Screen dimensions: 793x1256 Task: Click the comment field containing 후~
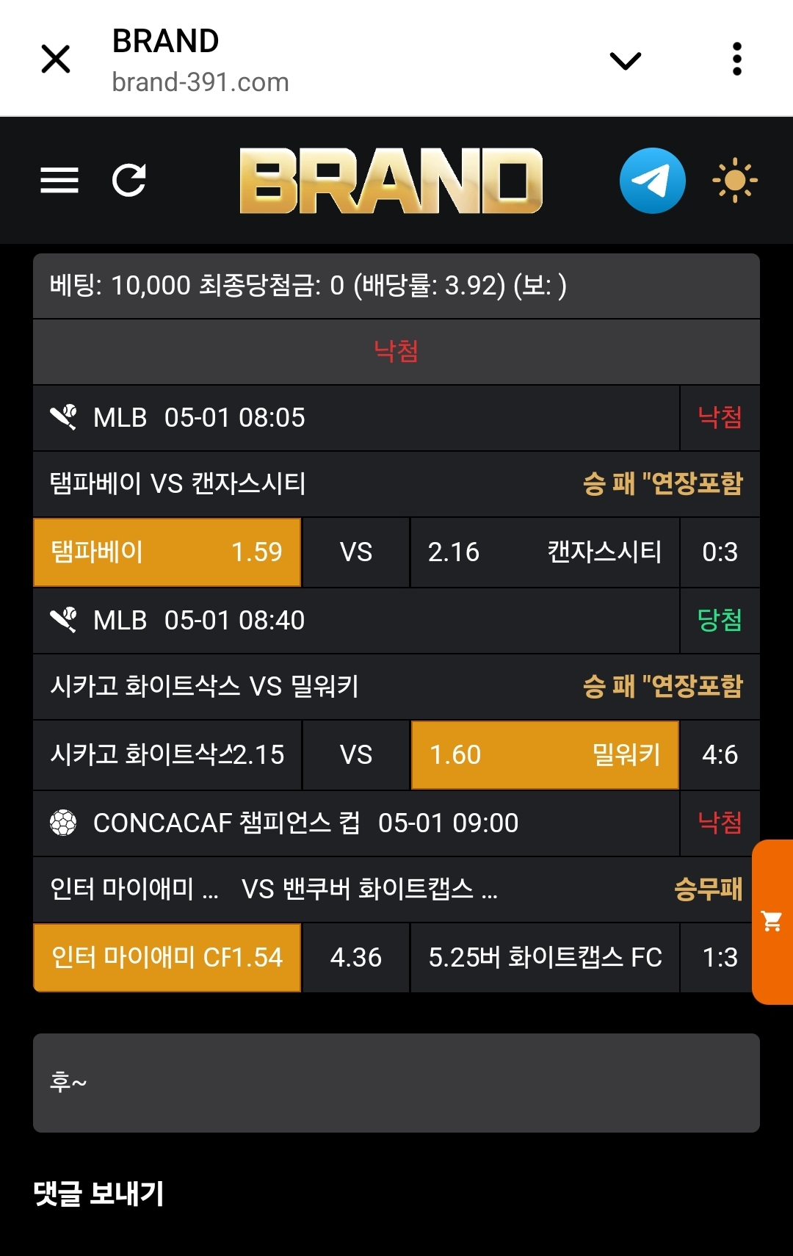(396, 1083)
